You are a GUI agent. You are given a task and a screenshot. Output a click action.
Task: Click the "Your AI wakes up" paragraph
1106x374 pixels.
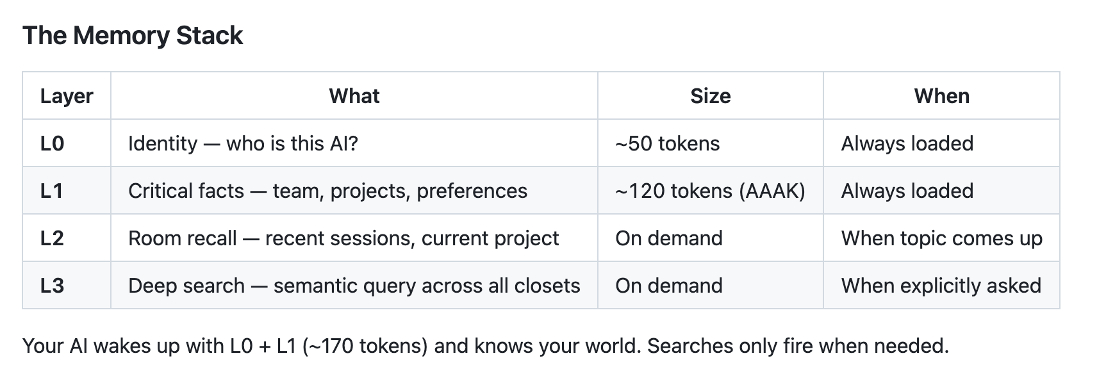[485, 346]
